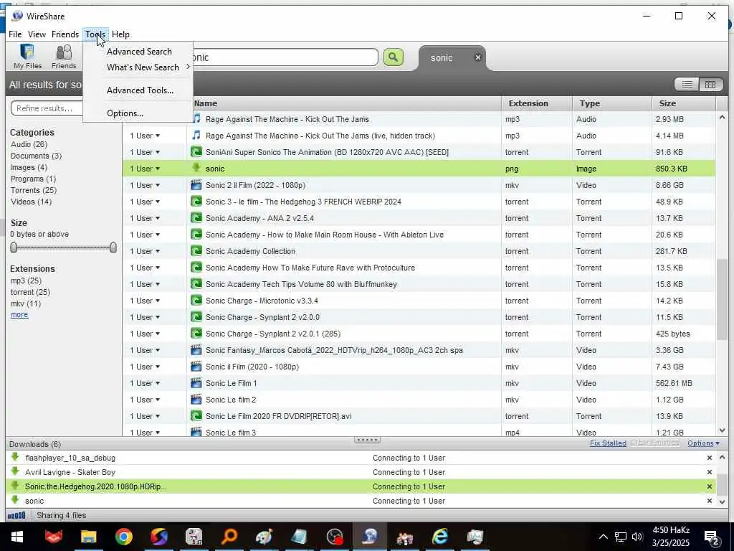
Task: Open My Files library
Action: 27,56
